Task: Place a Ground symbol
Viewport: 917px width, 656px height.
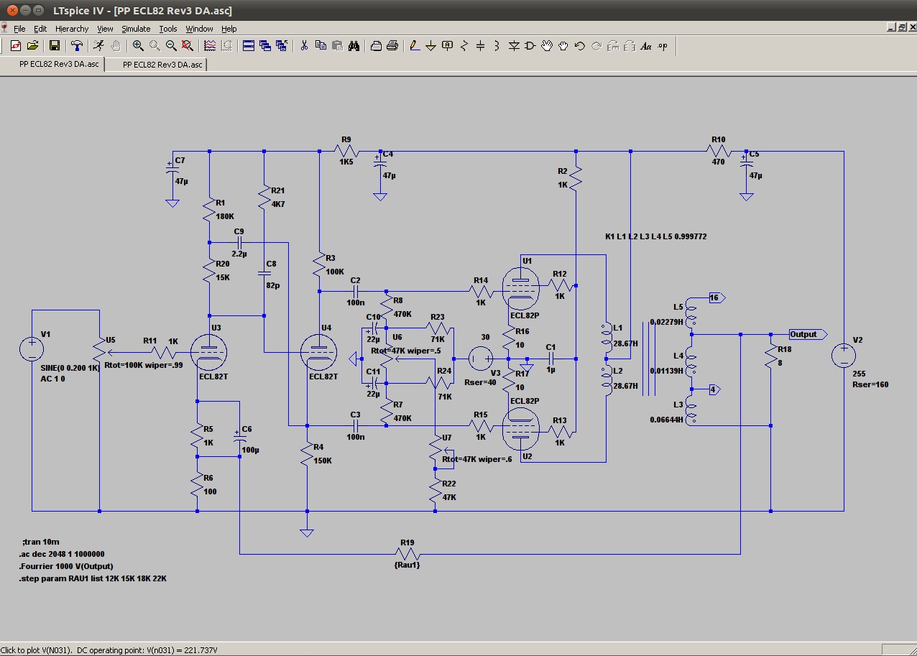Action: tap(430, 46)
